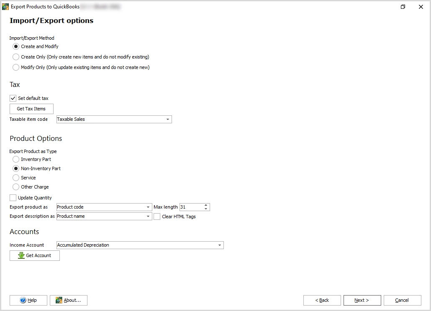
Task: Open the Export description as dropdown
Action: point(148,216)
